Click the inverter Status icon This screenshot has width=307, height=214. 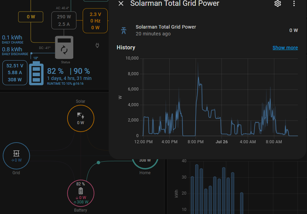[x=64, y=48]
